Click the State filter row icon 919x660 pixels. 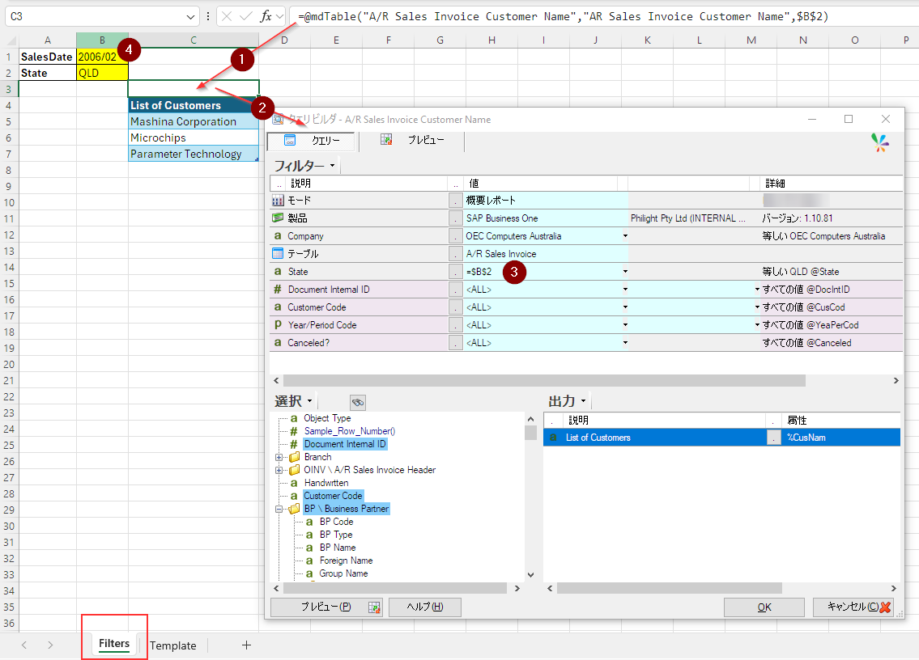(x=278, y=271)
